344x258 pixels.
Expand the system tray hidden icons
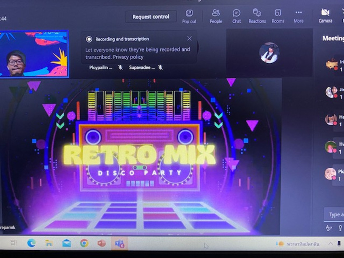point(330,244)
